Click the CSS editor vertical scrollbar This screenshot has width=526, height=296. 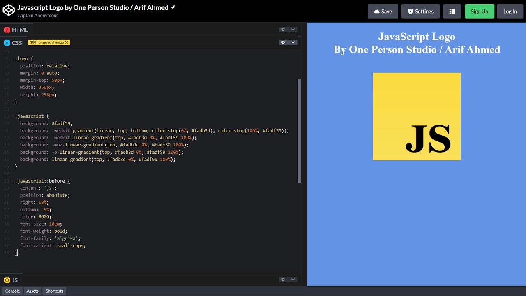coord(299,131)
